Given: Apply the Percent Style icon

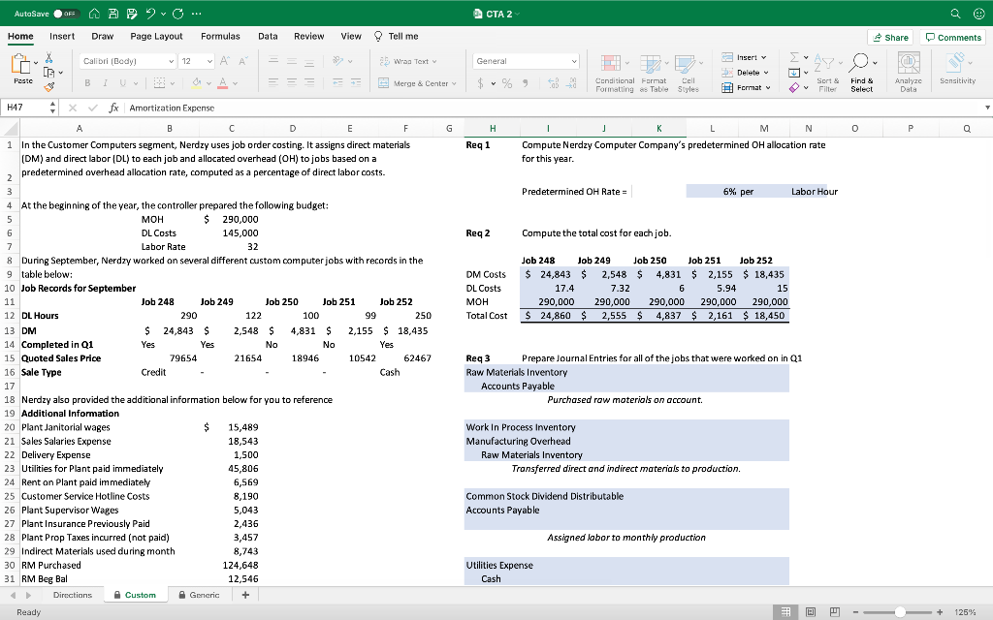Looking at the screenshot, I should pyautogui.click(x=507, y=83).
